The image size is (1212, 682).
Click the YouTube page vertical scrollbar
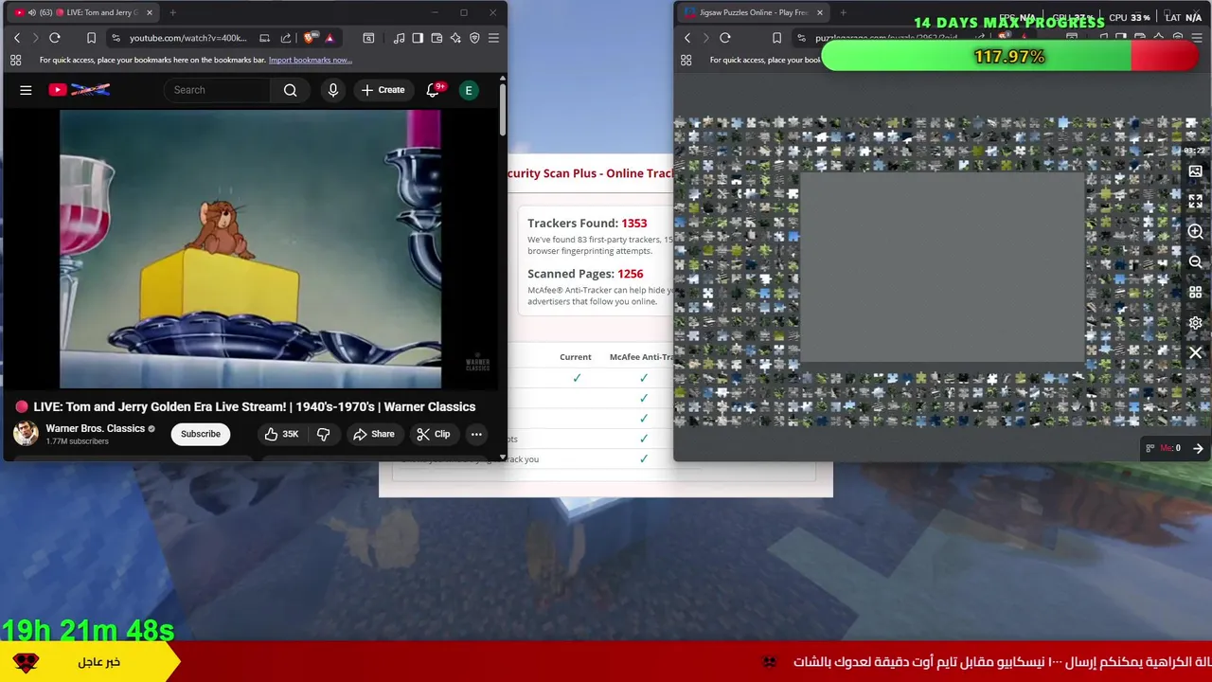503,109
